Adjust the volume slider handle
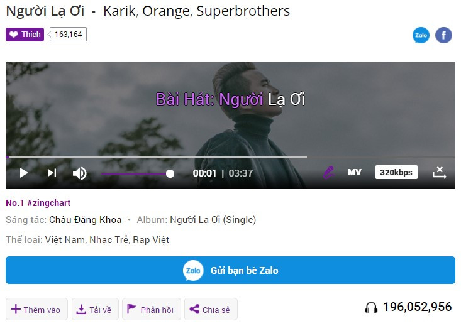This screenshot has height=326, width=461. click(170, 173)
